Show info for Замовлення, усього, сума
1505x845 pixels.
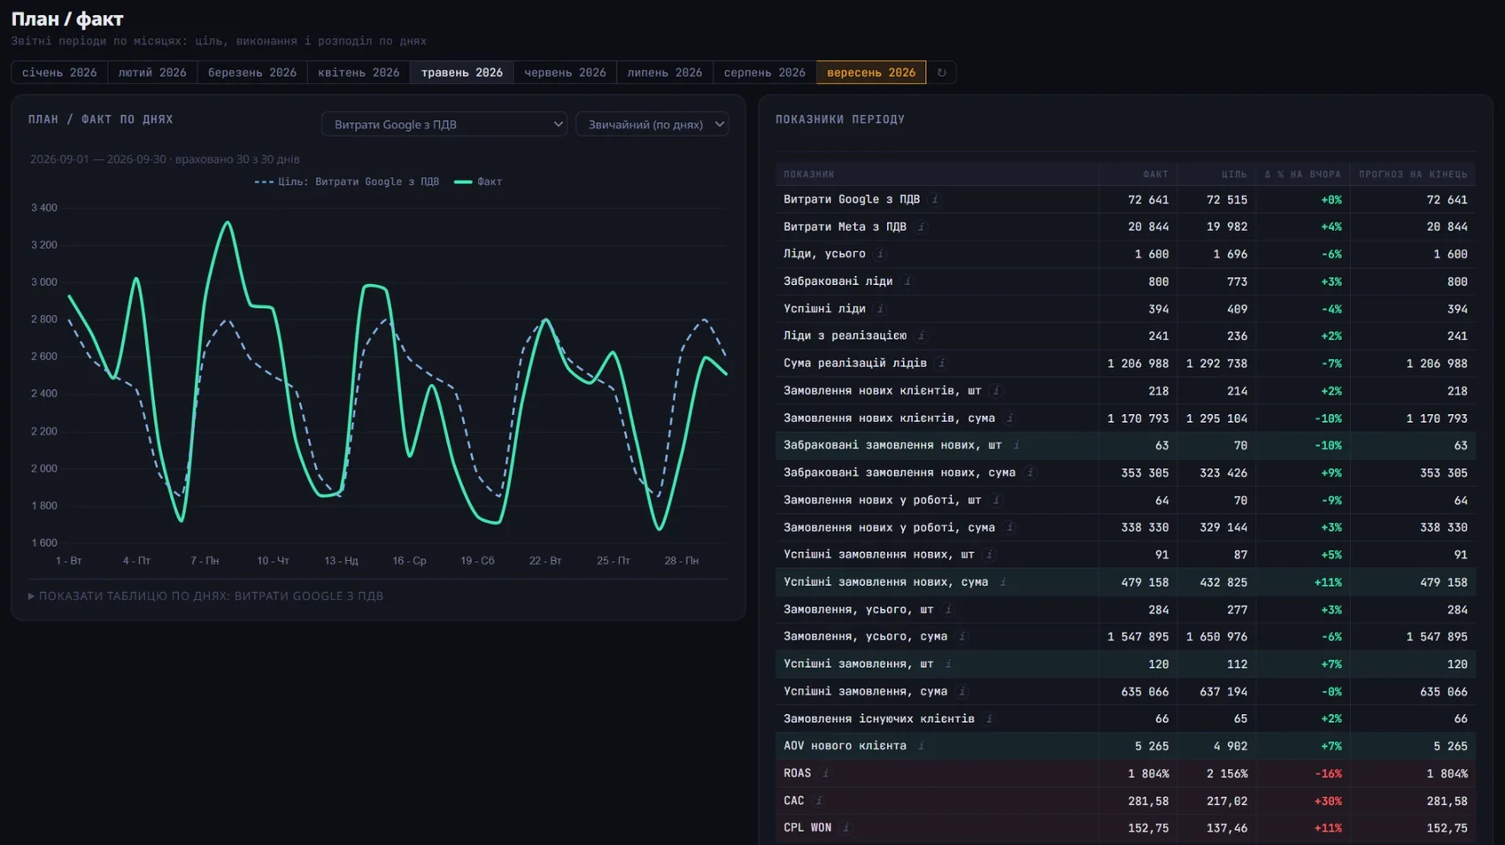(x=962, y=636)
